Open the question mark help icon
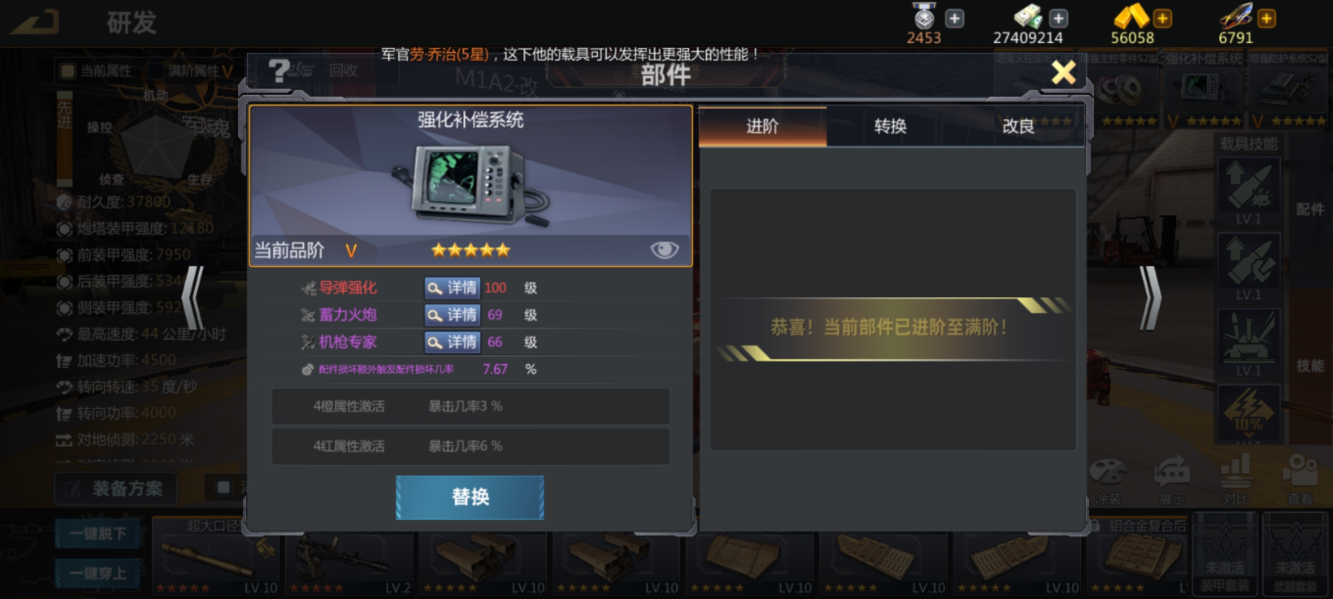This screenshot has height=599, width=1333. 278,71
